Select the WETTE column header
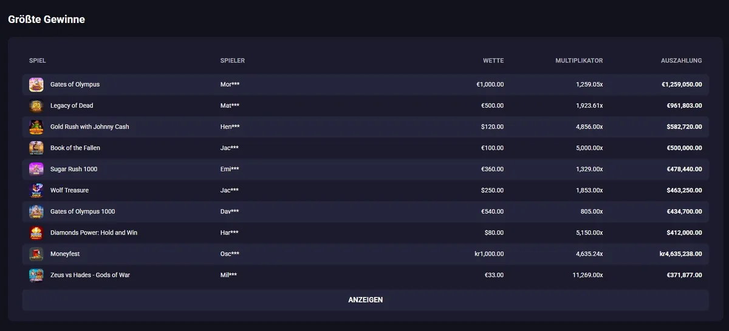This screenshot has height=331, width=729. [493, 61]
